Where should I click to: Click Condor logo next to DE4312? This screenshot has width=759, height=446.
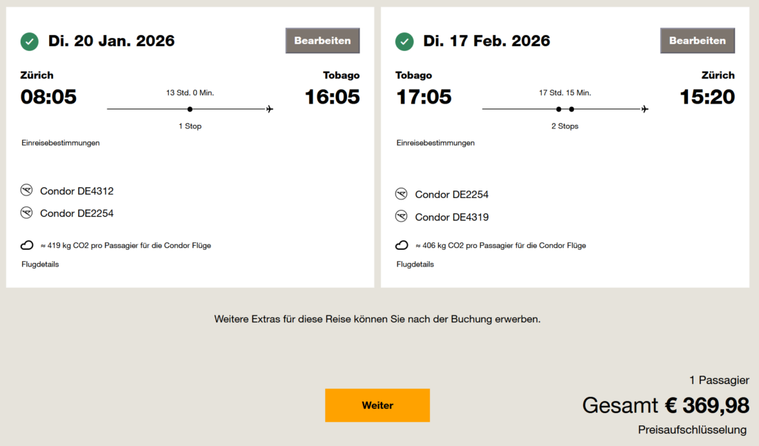(27, 191)
